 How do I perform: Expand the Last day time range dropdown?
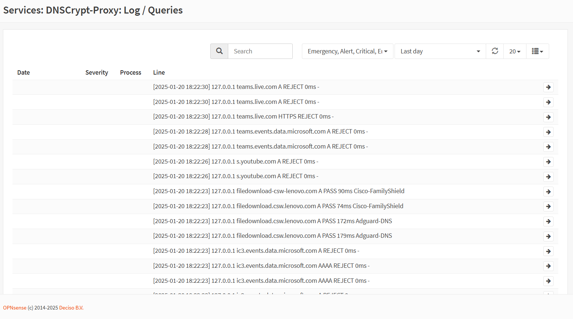(440, 51)
